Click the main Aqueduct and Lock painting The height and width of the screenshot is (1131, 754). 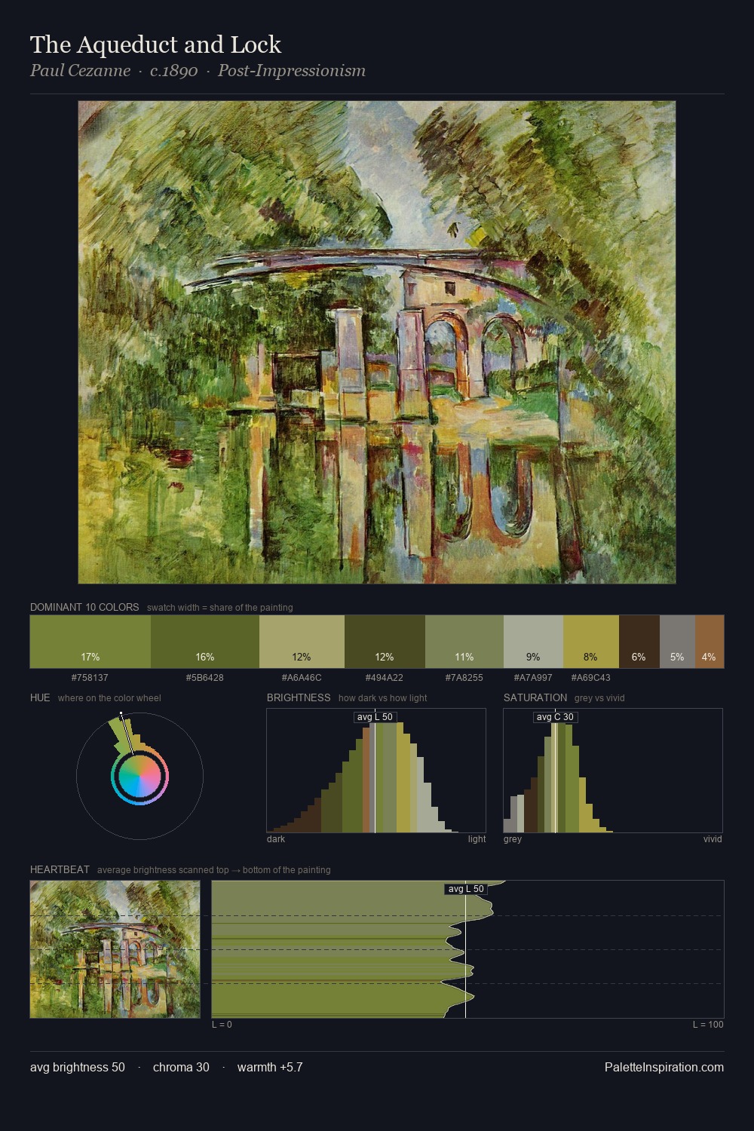pyautogui.click(x=377, y=342)
